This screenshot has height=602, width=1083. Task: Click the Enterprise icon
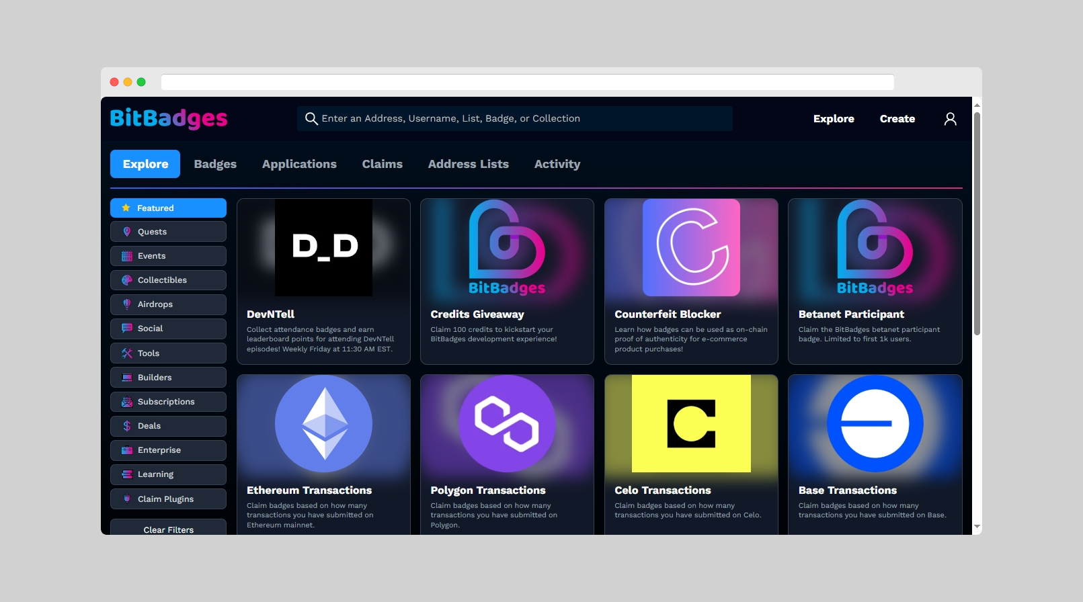(126, 450)
